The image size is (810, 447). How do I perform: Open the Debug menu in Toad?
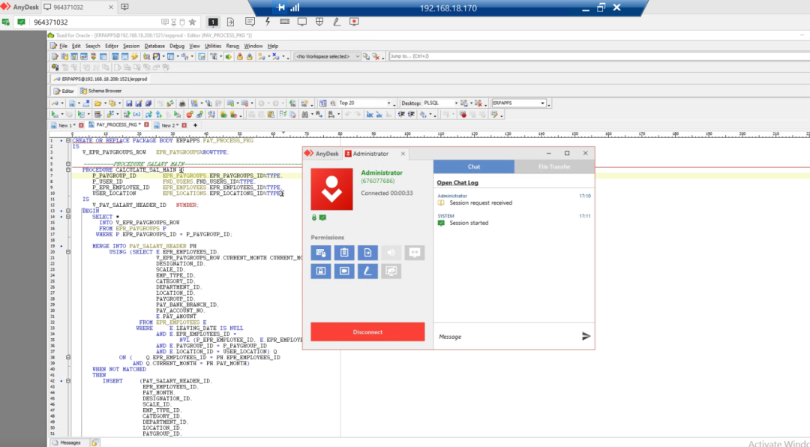click(177, 46)
